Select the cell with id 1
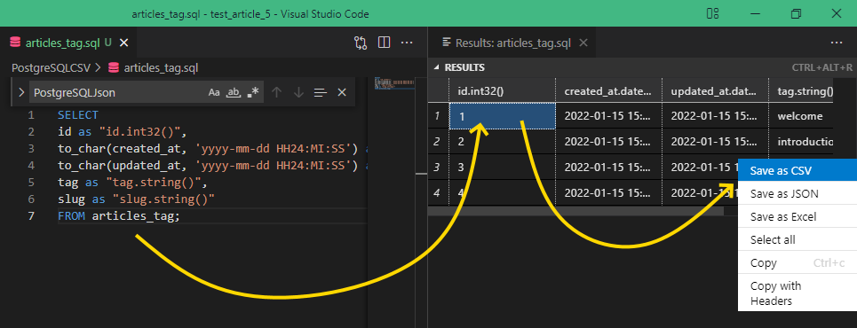 [502, 116]
